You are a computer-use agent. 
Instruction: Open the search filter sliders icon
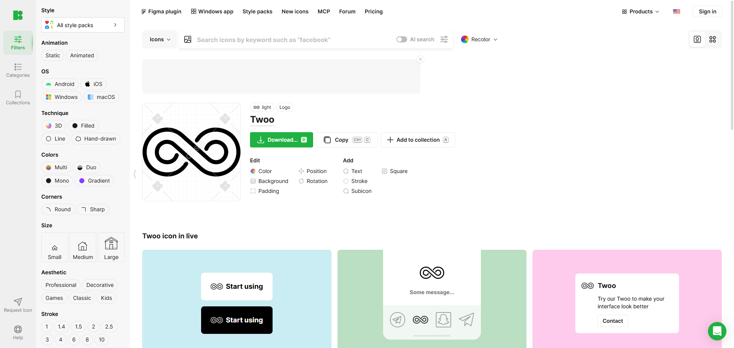pos(444,40)
